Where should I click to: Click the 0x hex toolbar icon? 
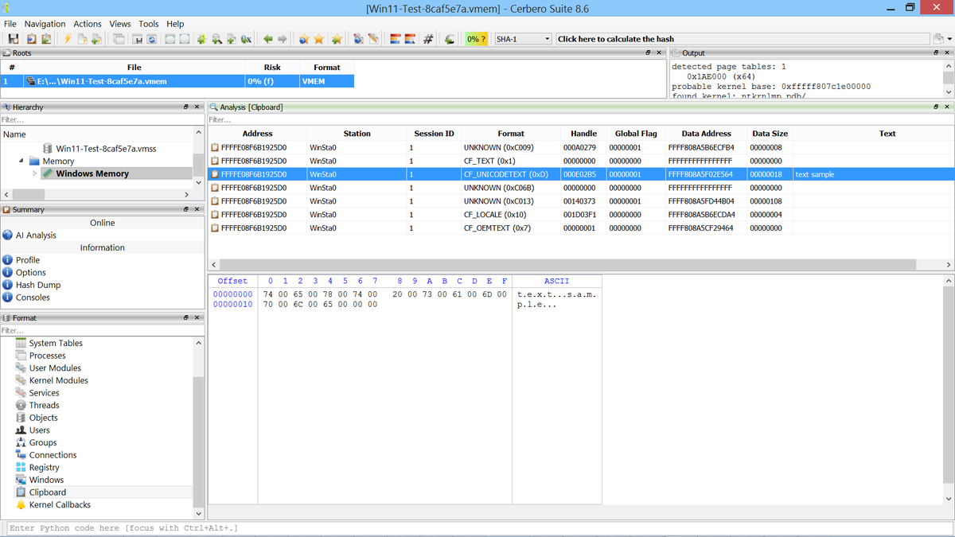pyautogui.click(x=246, y=39)
